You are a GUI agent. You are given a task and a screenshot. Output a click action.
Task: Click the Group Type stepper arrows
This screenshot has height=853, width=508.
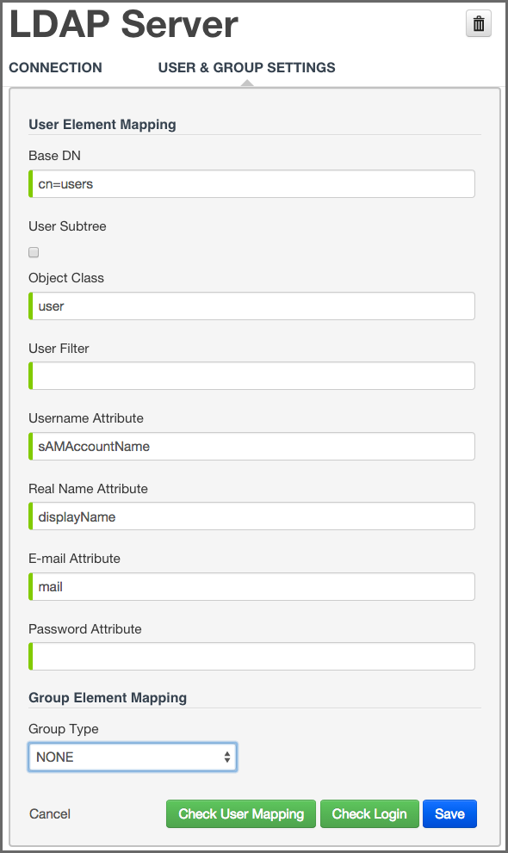(228, 757)
